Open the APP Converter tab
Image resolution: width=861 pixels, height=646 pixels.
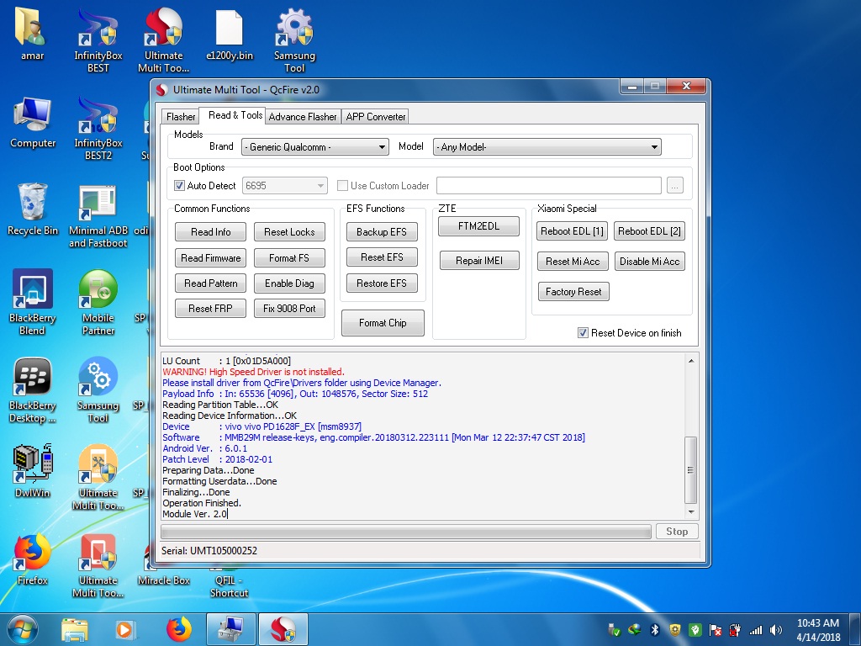pyautogui.click(x=376, y=116)
